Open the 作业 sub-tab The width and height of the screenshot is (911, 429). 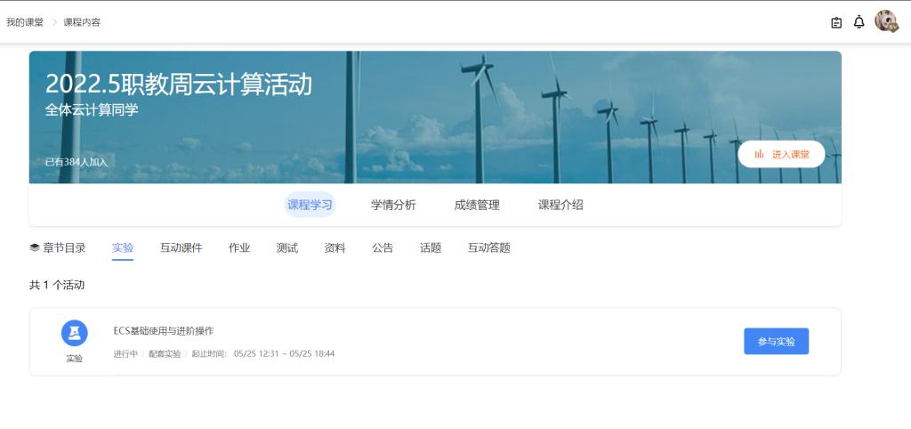point(239,248)
